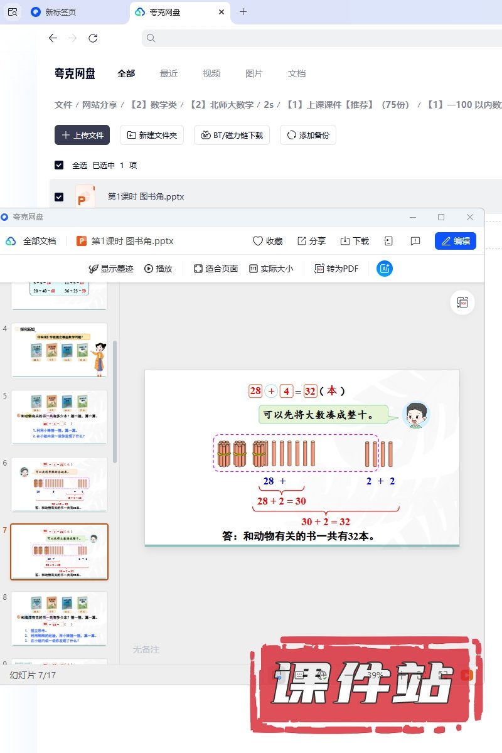The height and width of the screenshot is (753, 502).
Task: Open the Videos (视频) tab
Action: coord(211,73)
